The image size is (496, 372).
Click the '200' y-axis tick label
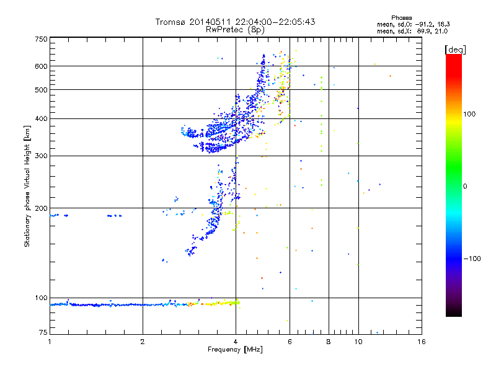click(x=41, y=208)
